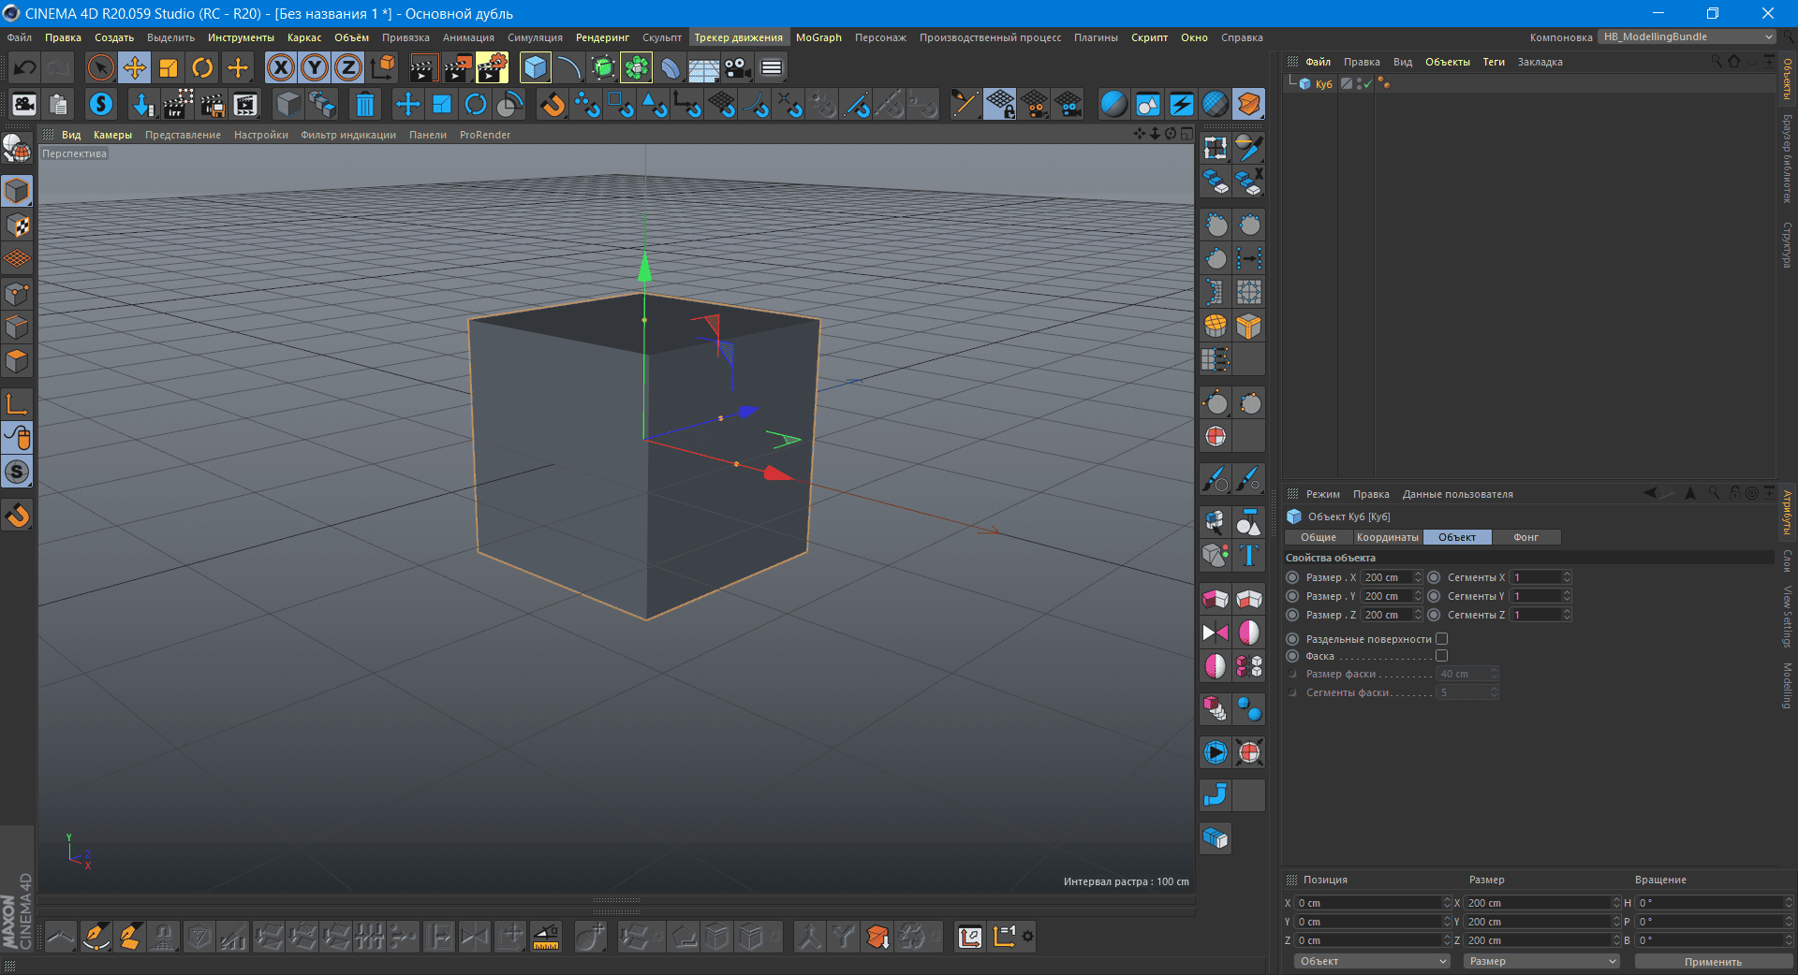Open the Размер dropdown in coordinates panel
The image size is (1798, 975).
tap(1541, 961)
